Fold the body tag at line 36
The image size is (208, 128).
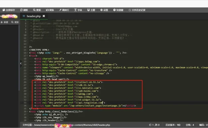(28, 112)
